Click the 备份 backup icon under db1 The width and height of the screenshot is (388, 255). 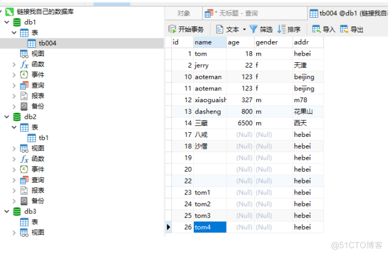[24, 106]
